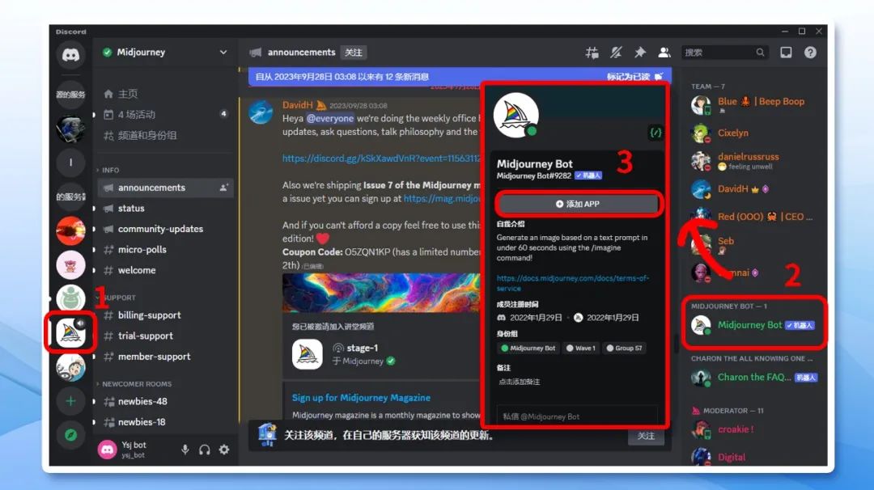
Task: Click the add a server plus icon
Action: (x=70, y=401)
